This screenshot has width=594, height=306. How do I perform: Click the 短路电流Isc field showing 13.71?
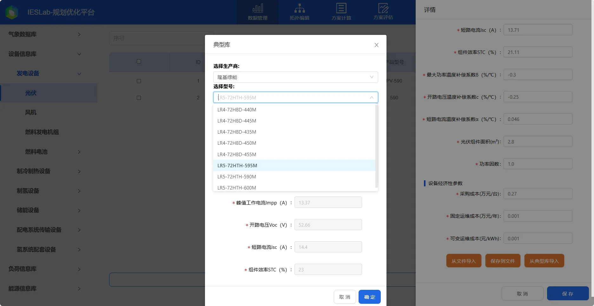click(x=538, y=30)
